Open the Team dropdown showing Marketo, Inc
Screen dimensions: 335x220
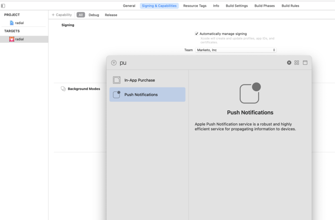(236, 50)
